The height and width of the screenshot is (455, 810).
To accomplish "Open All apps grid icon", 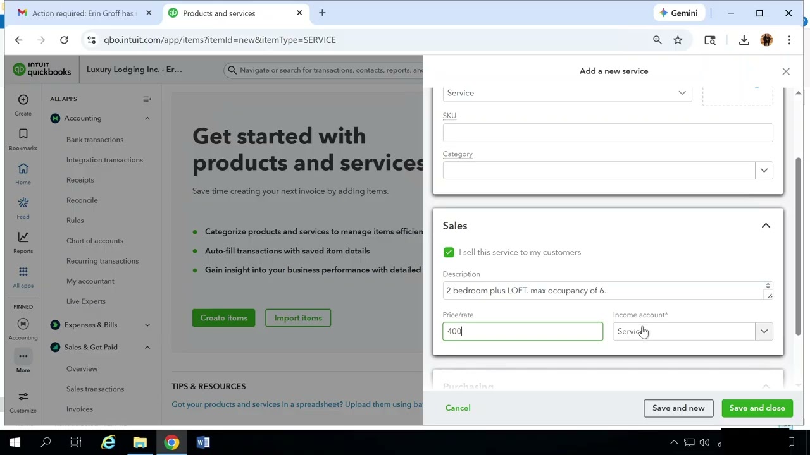I will coord(23,272).
